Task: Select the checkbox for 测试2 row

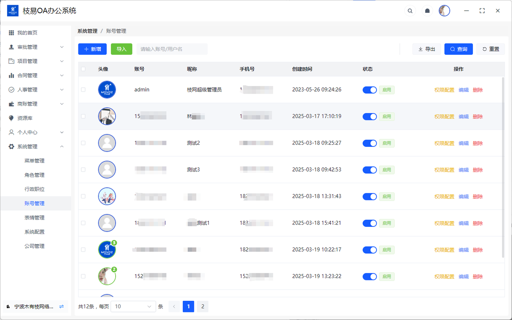Action: (x=83, y=143)
